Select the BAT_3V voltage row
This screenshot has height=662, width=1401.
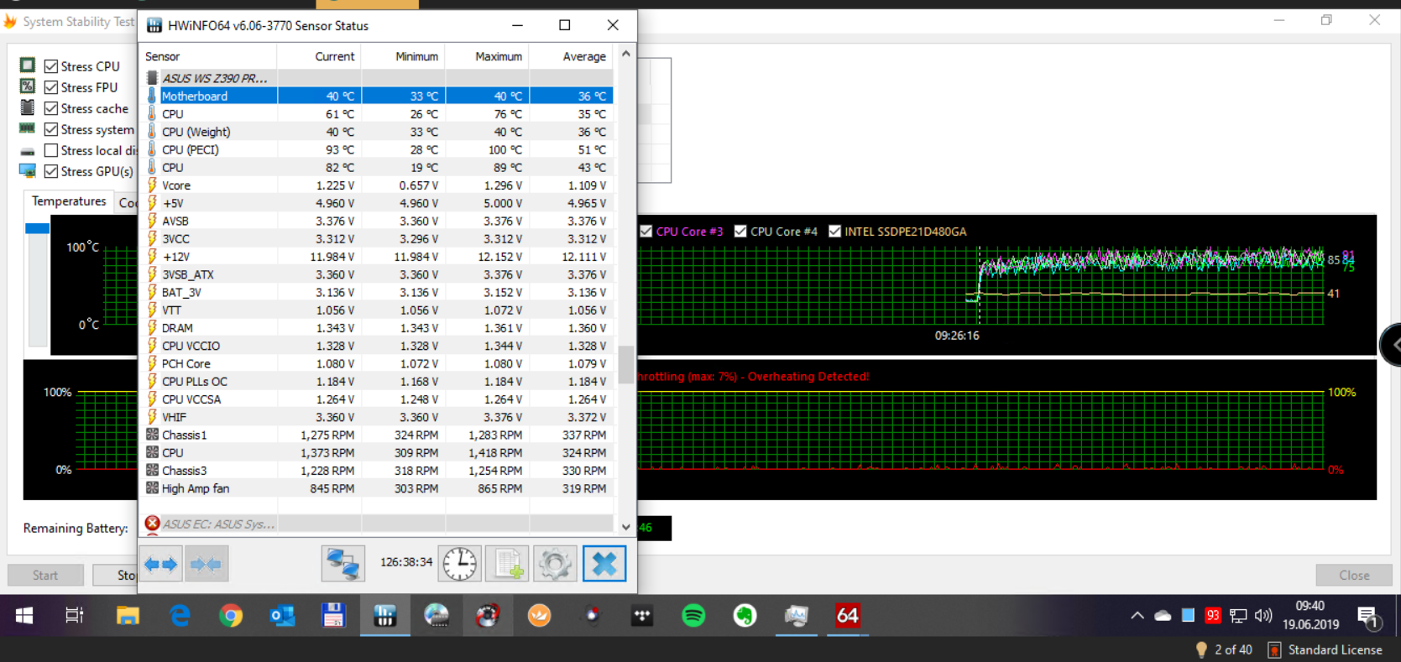(378, 292)
